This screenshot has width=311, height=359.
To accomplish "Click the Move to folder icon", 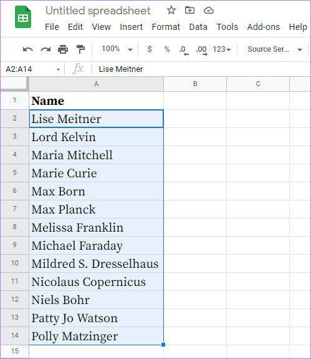I will 189,11.
